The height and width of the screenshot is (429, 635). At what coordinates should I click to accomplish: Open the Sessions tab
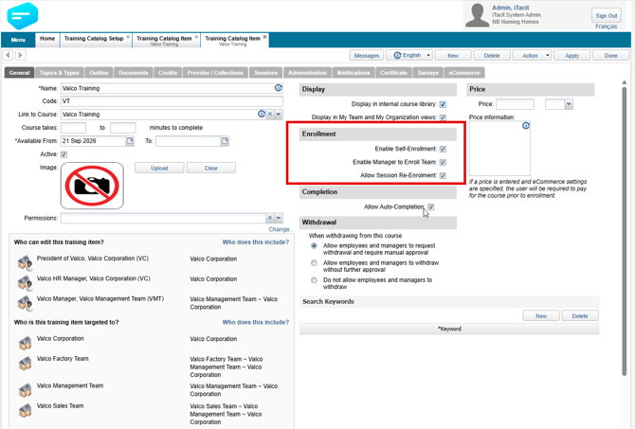pos(266,73)
